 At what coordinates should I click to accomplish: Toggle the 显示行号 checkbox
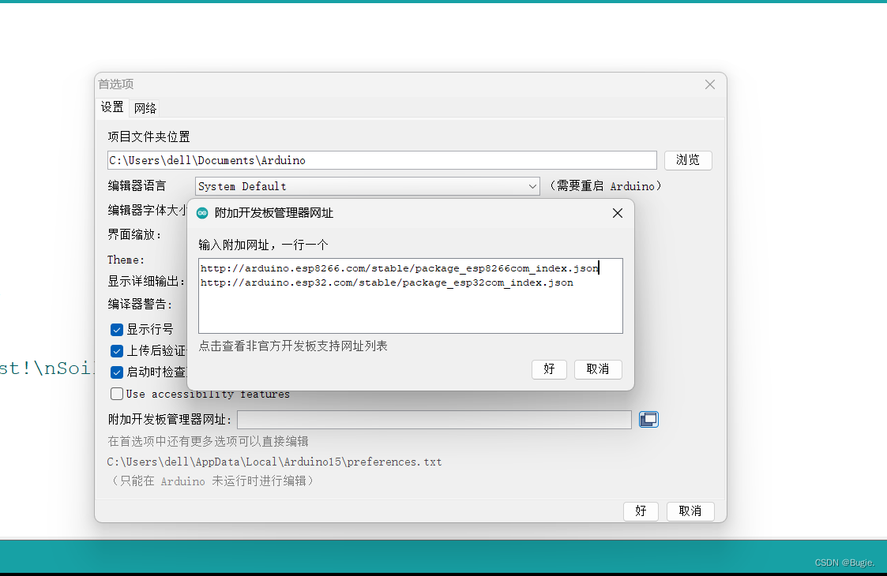(x=117, y=330)
